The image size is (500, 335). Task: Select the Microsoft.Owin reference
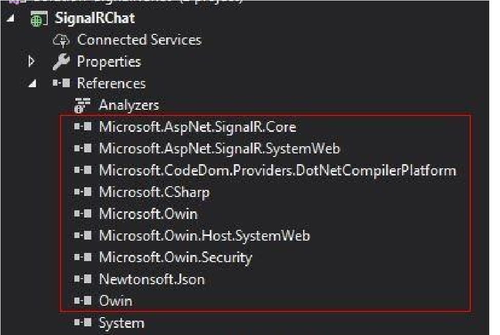click(148, 214)
